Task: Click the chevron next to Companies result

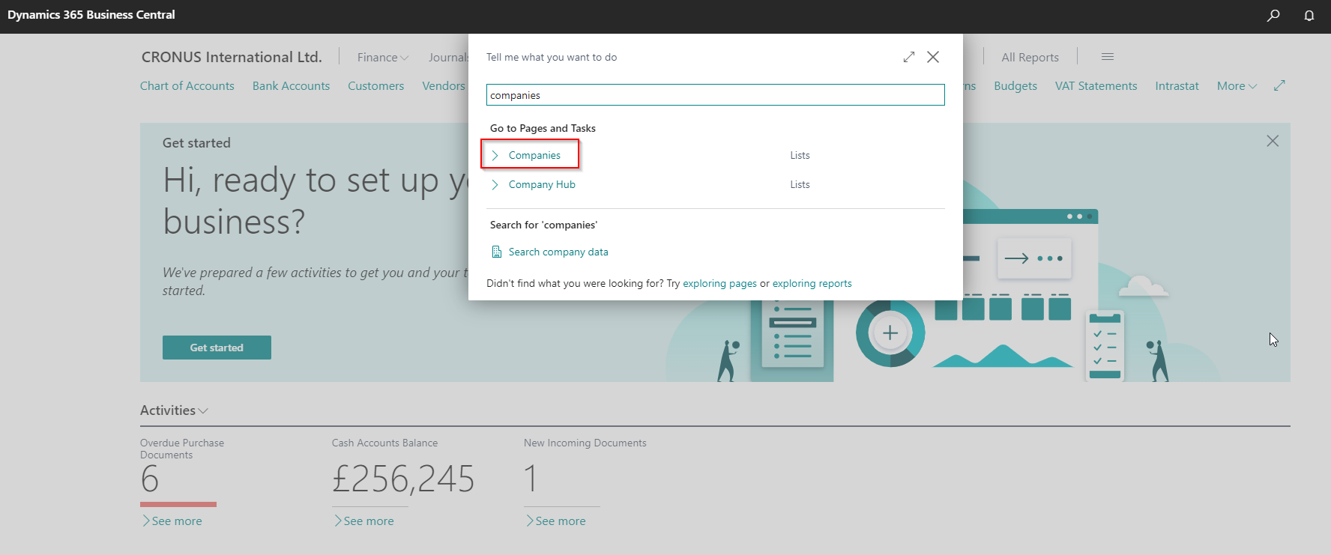Action: pyautogui.click(x=495, y=155)
